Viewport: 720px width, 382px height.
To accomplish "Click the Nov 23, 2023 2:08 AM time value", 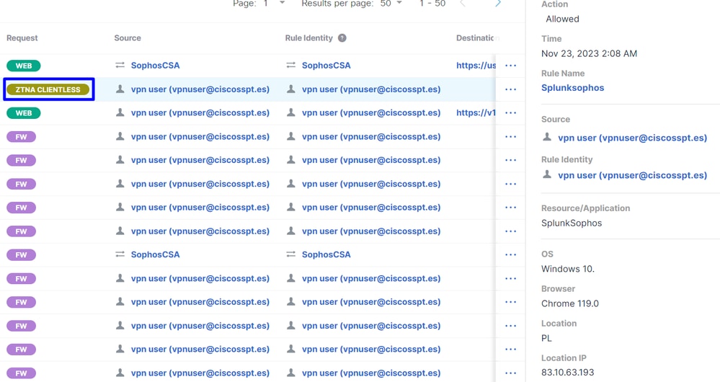I will pyautogui.click(x=589, y=53).
